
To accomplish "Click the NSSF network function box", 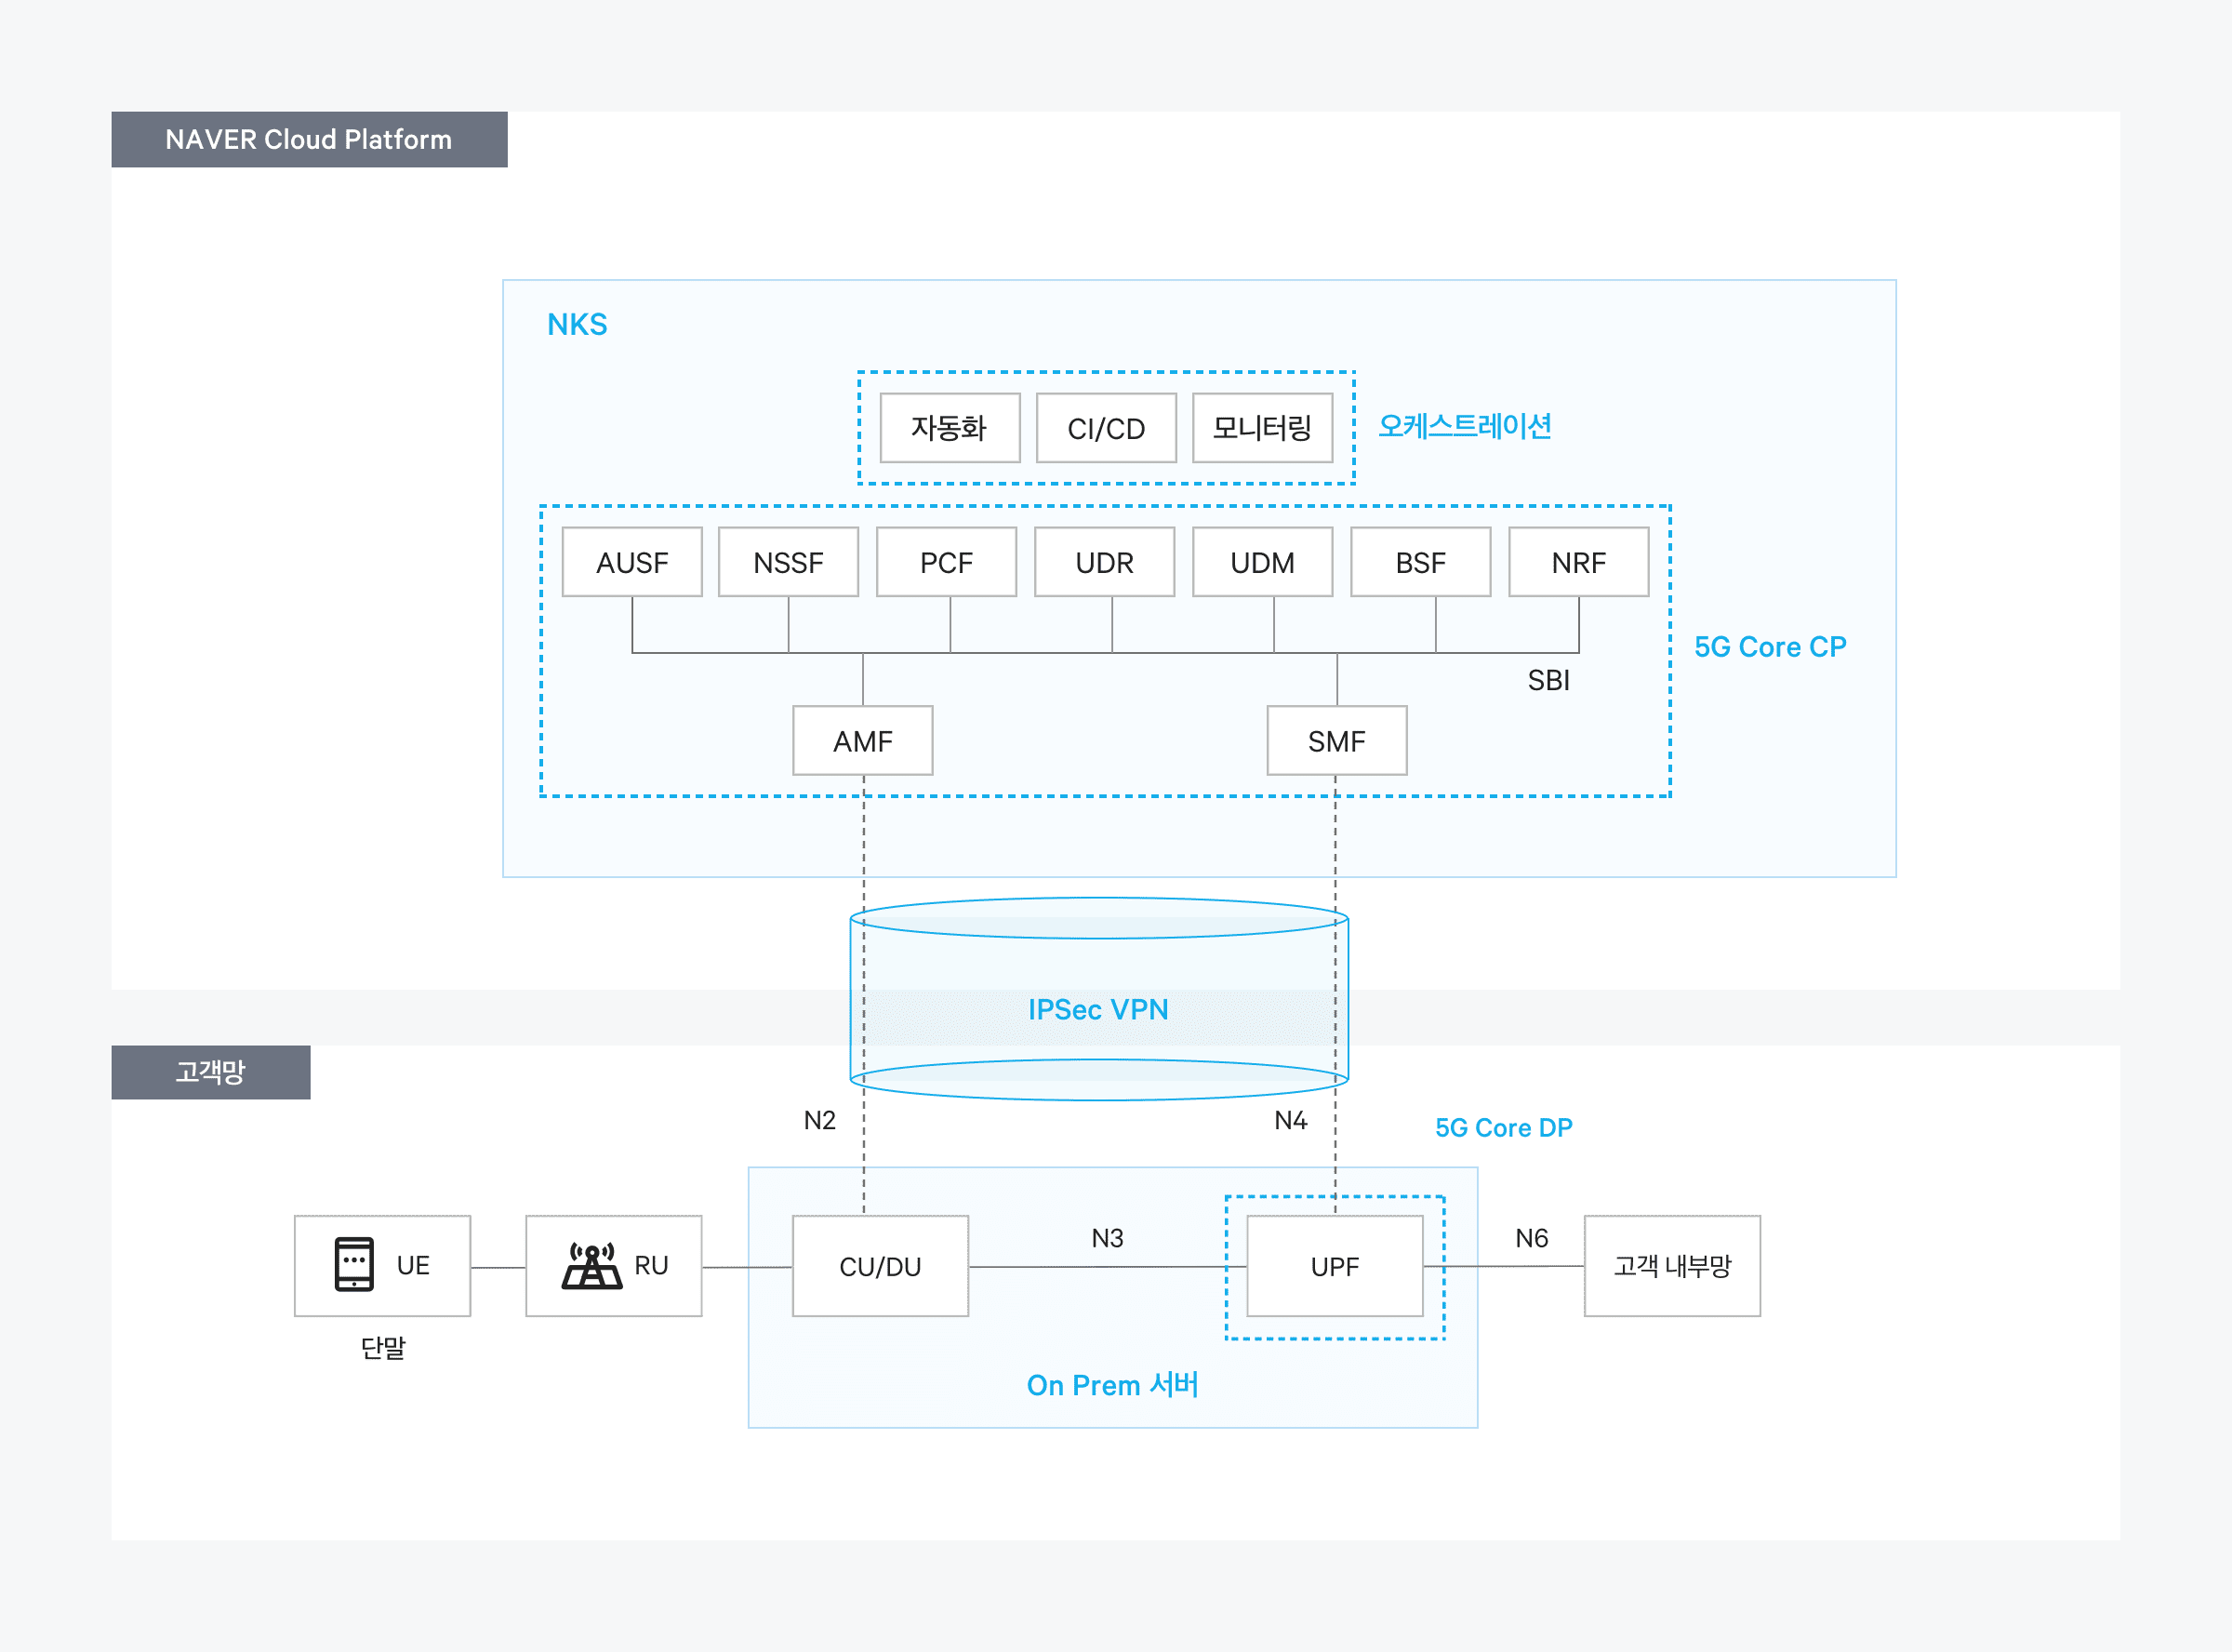I will tap(789, 562).
